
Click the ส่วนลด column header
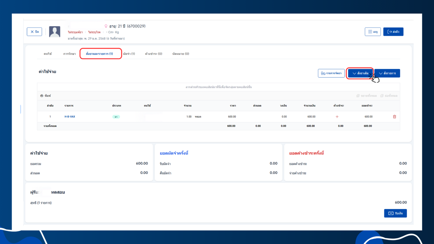tap(257, 106)
